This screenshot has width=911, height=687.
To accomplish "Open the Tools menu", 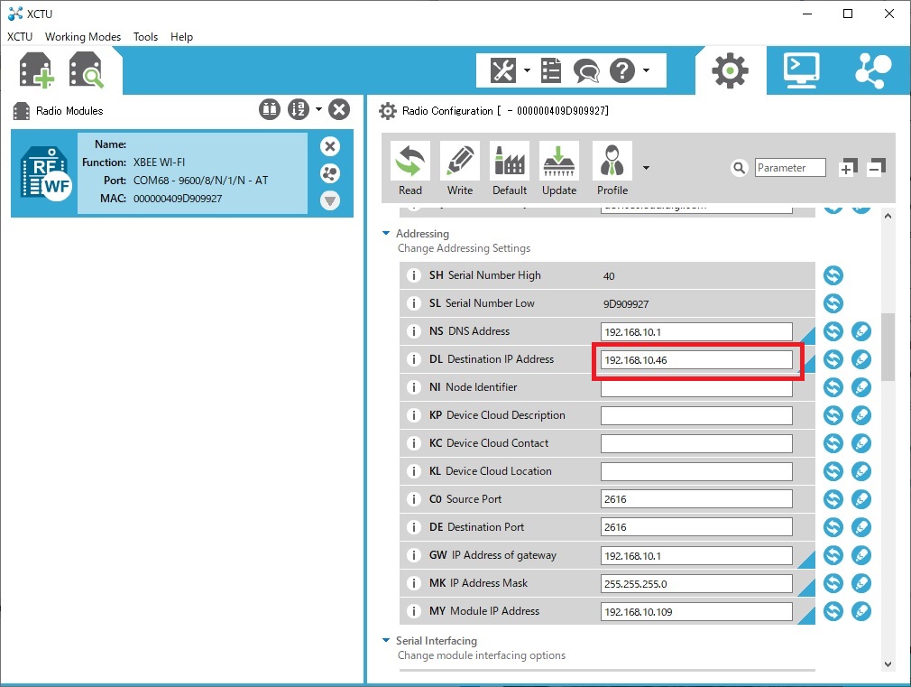I will point(145,37).
